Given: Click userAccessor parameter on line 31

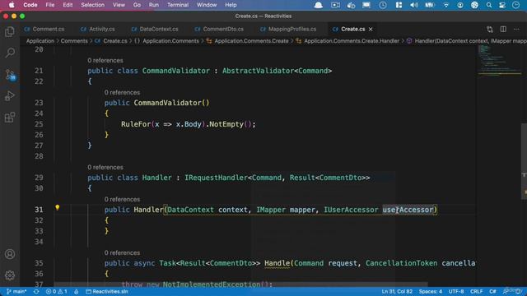Looking at the screenshot, I should (408, 210).
